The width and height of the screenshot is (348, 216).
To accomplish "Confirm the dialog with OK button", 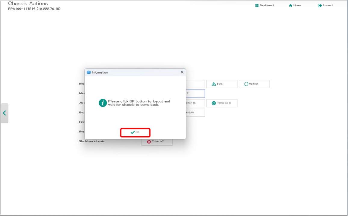I will 135,132.
